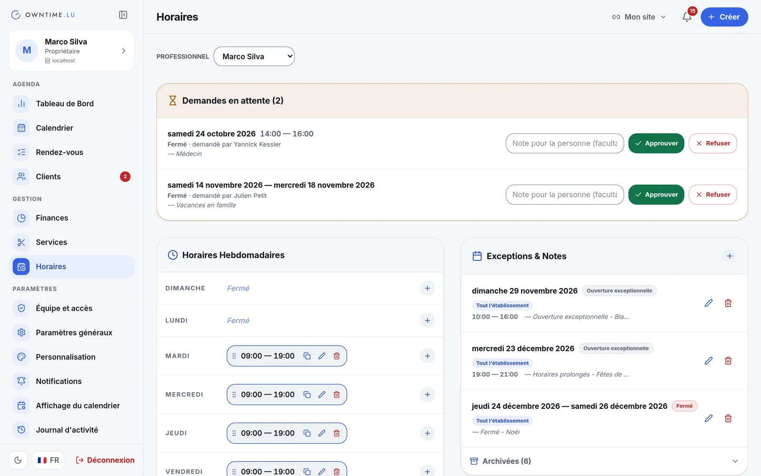Edit the Fermé - Noël exception
Screen dimensions: 761x476
tap(709, 418)
